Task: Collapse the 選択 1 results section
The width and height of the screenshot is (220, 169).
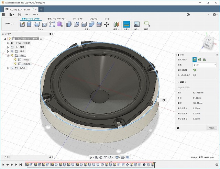Action: pos(178,82)
